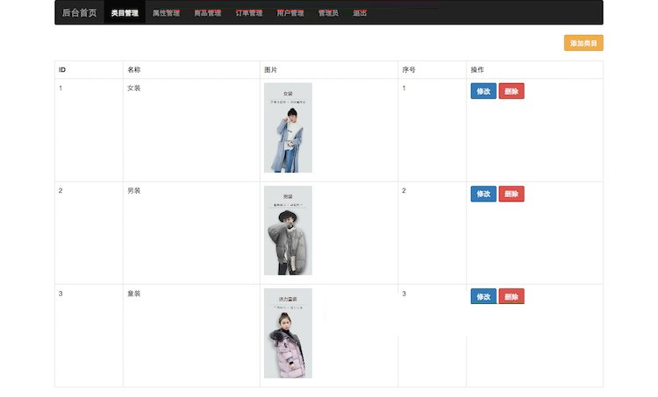Click 退出 to log out
The width and height of the screenshot is (658, 397).
click(x=360, y=12)
